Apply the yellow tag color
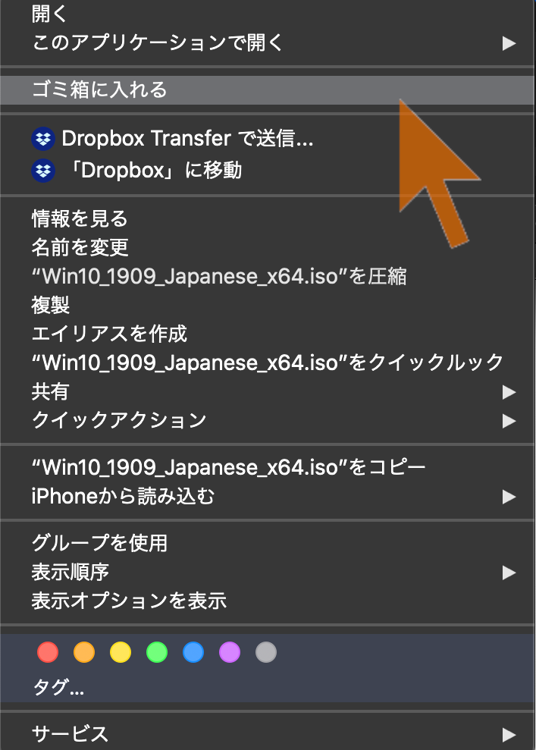536x750 pixels. 121,652
